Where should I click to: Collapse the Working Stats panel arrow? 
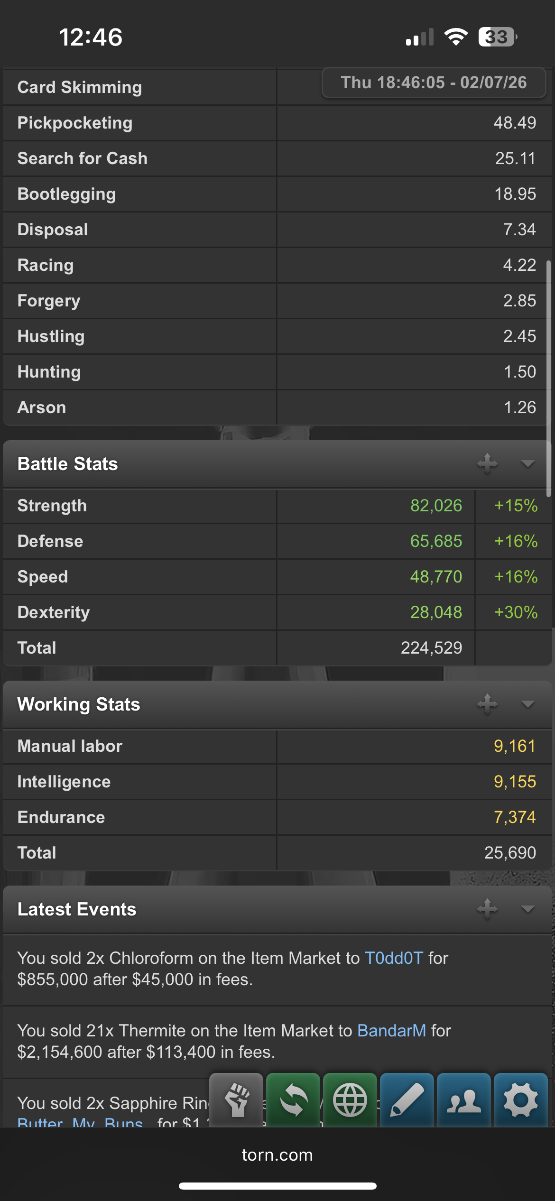click(527, 704)
